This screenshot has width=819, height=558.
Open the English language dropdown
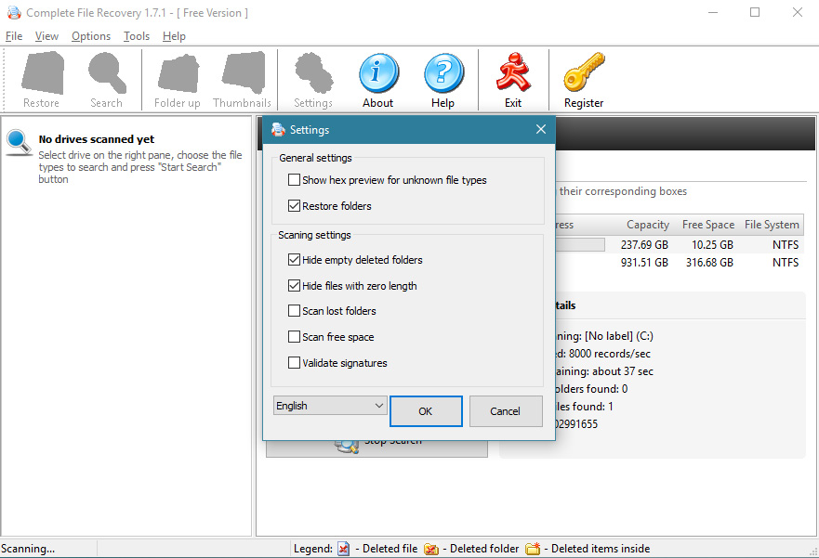pos(330,406)
